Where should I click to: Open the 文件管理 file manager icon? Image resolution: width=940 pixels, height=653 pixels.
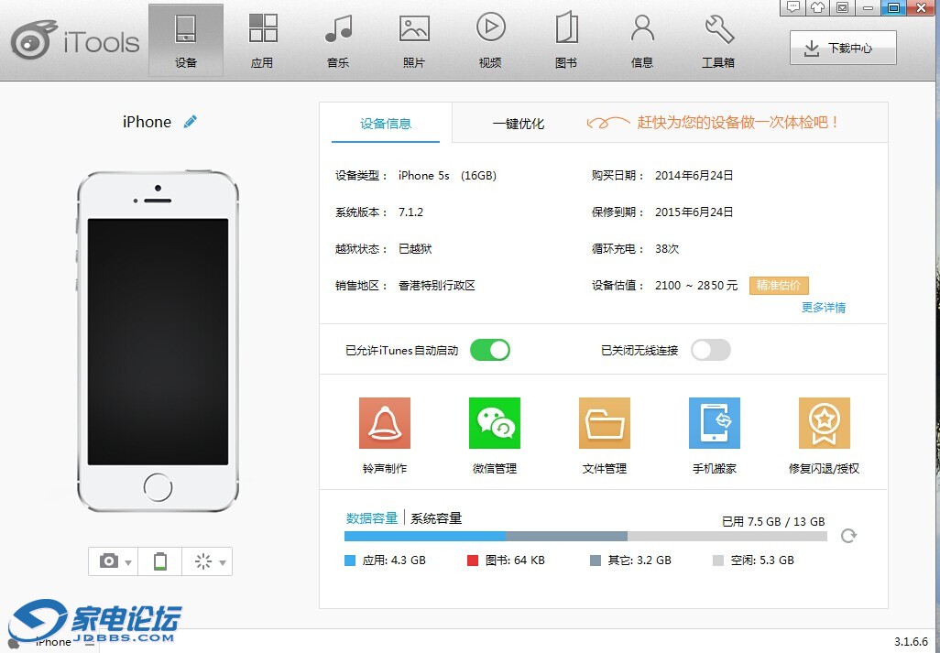604,423
